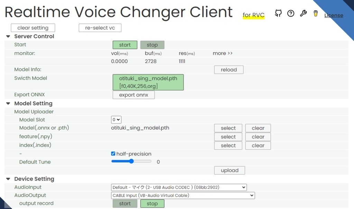Open the help question mark icon

(291, 13)
